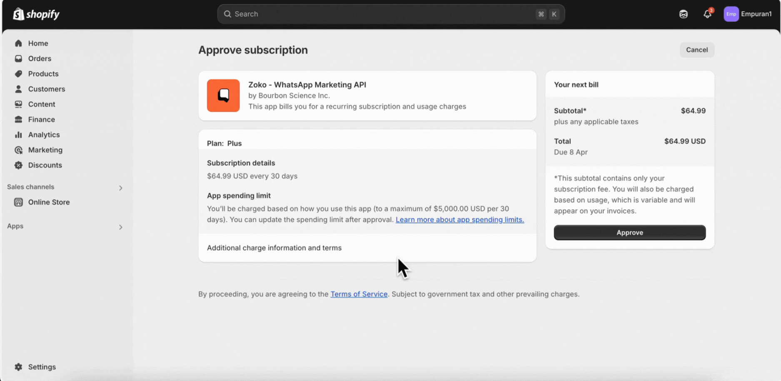Click the "Due 8 Apr" text

tap(571, 152)
